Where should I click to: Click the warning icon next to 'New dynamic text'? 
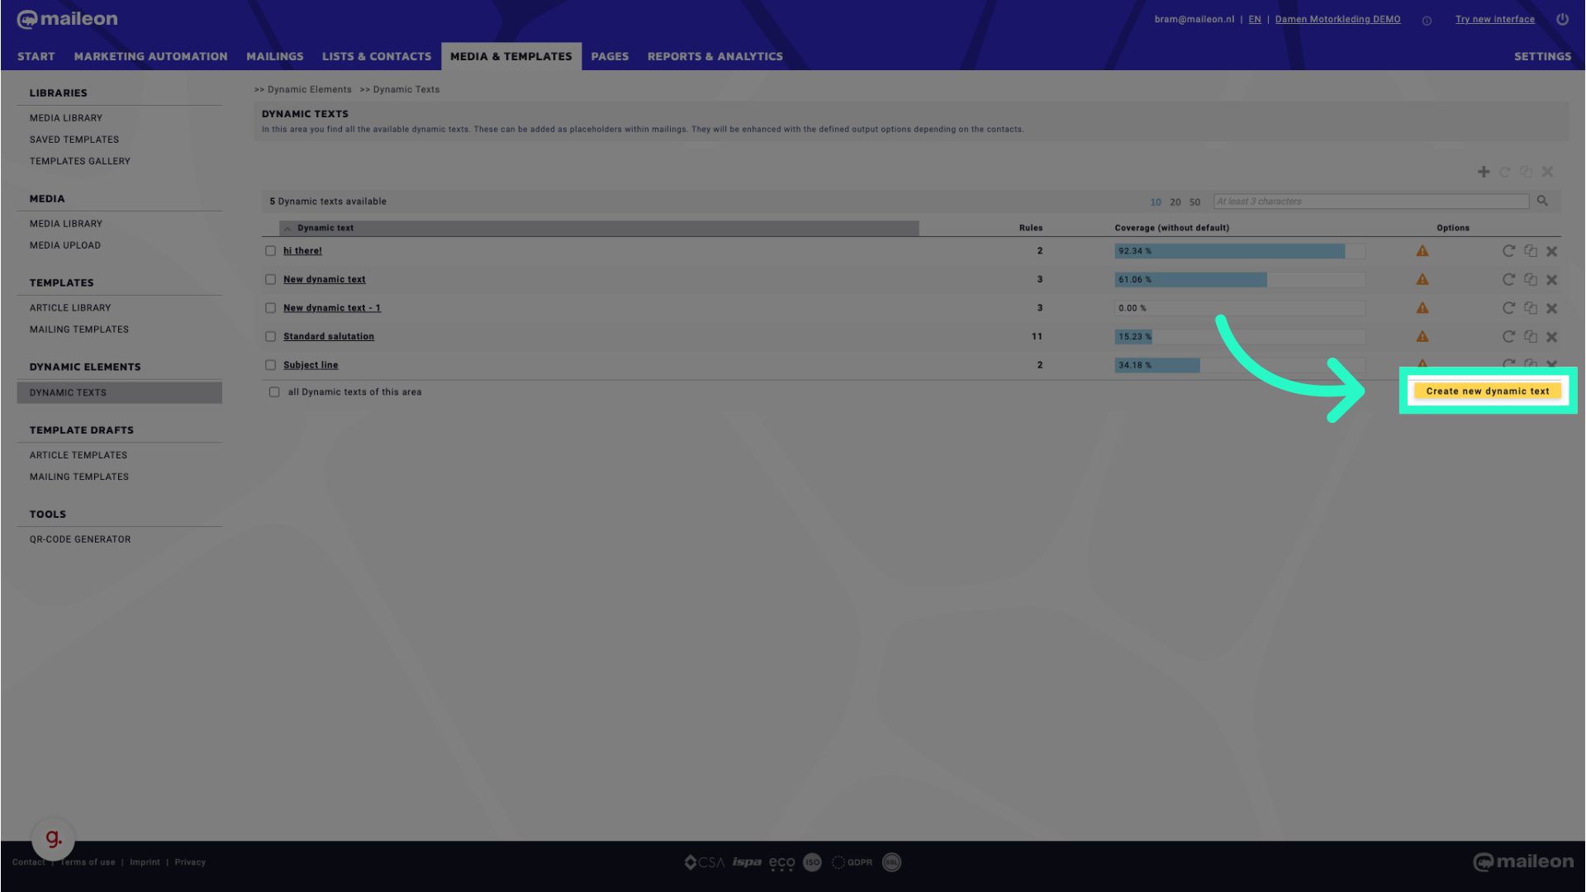(x=1422, y=279)
